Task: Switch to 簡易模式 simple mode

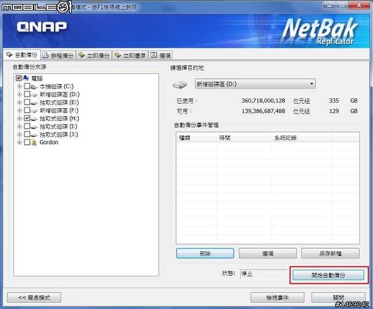Action: 34,297
